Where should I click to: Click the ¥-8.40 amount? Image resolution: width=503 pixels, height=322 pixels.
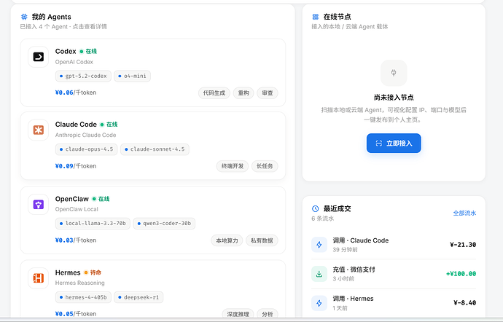465,303
